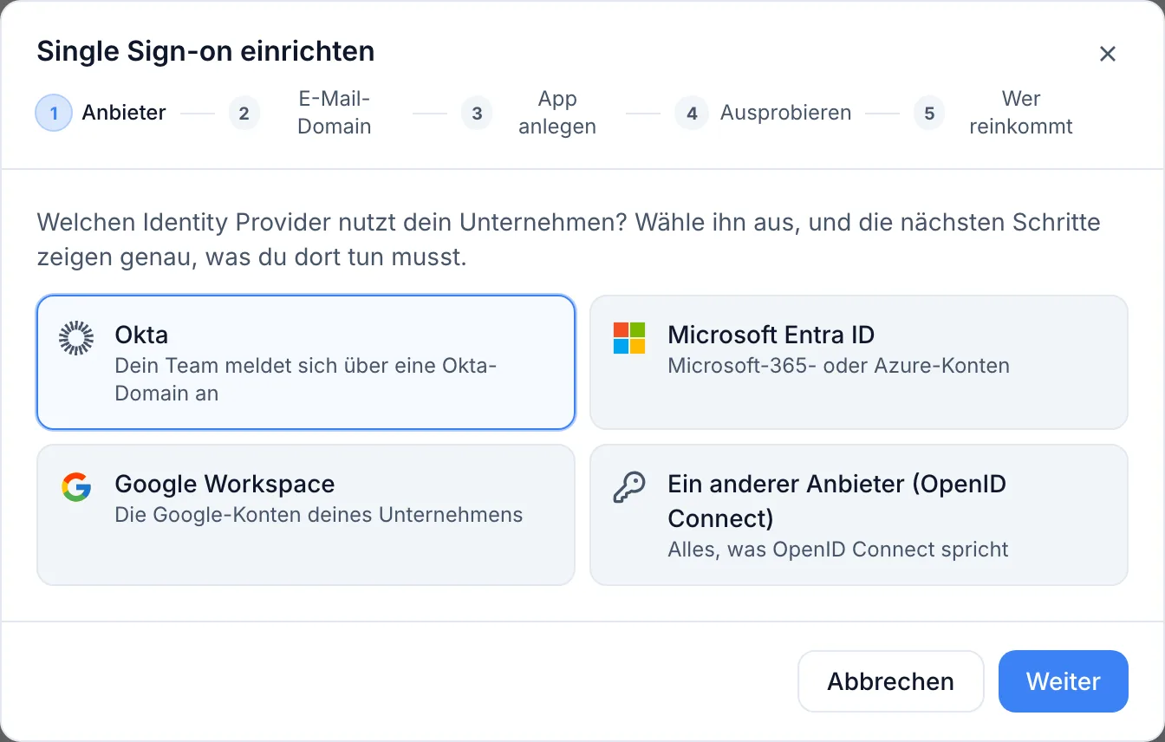This screenshot has width=1165, height=742.
Task: Click the Microsoft four-square logo icon
Action: (x=629, y=338)
